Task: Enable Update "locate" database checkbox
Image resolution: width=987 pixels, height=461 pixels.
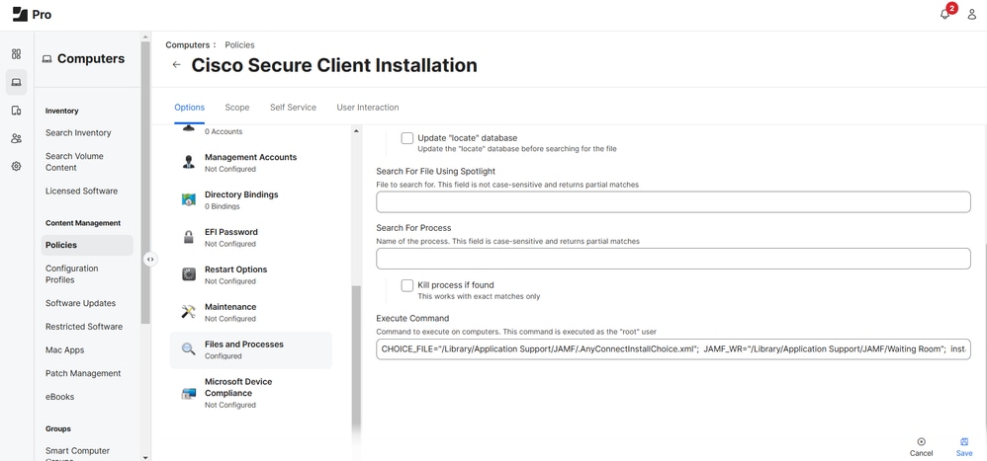Action: point(406,138)
